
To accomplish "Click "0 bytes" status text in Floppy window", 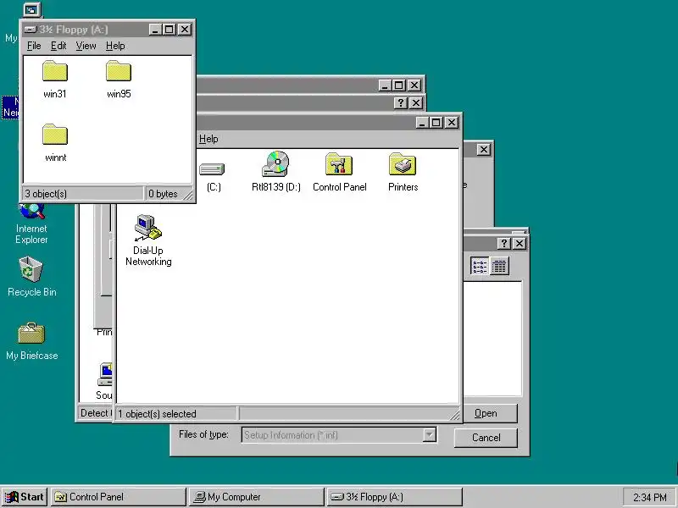I will 163,194.
